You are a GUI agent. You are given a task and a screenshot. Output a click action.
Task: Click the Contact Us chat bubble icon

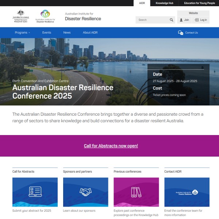(x=181, y=32)
